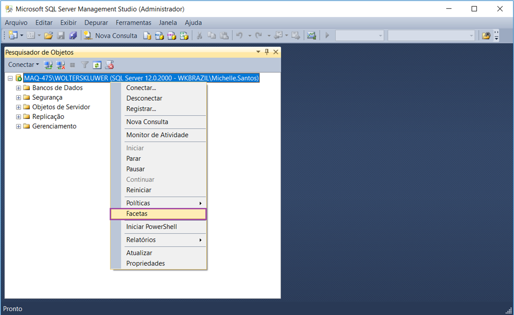Screen dimensions: 514x315
Task: Open the Exibir menu
Action: 69,23
